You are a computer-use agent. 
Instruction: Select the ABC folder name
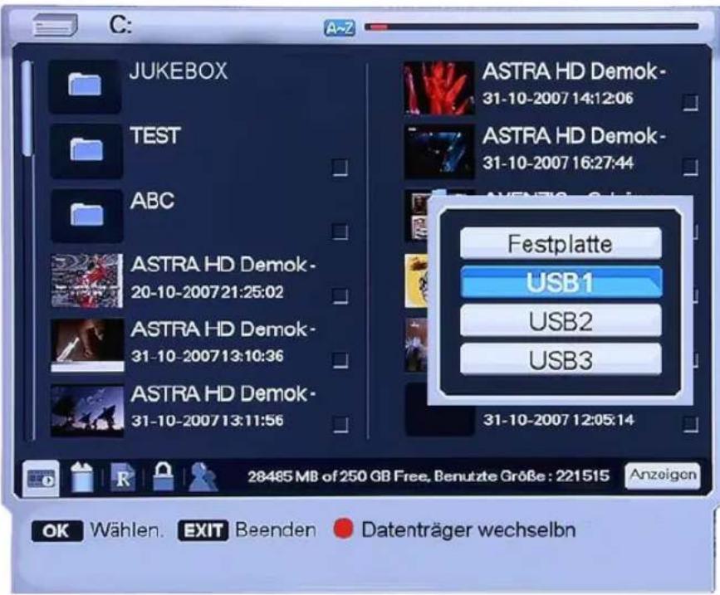pos(153,201)
